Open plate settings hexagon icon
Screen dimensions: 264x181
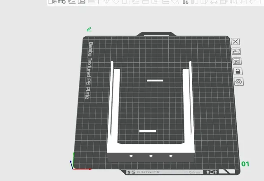pyautogui.click(x=239, y=82)
